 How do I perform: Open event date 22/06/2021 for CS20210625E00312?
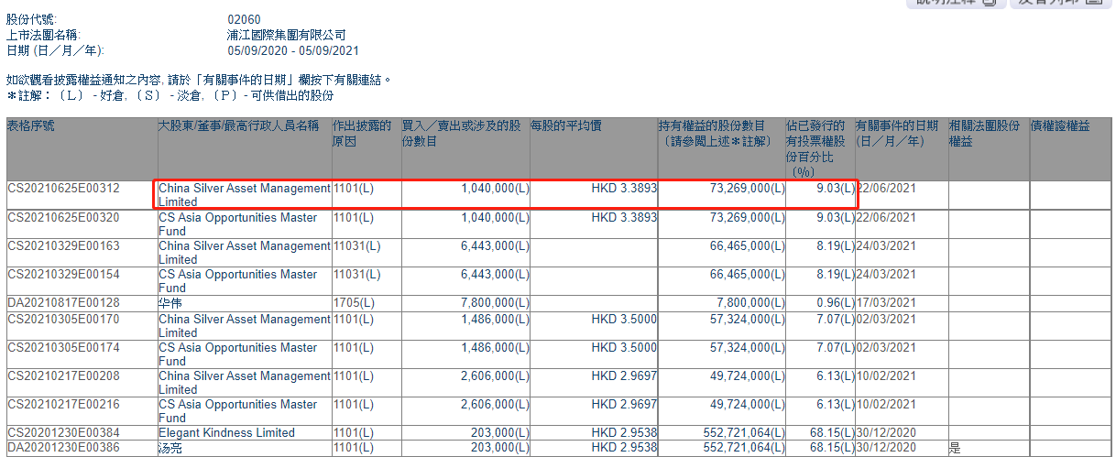[x=887, y=189]
